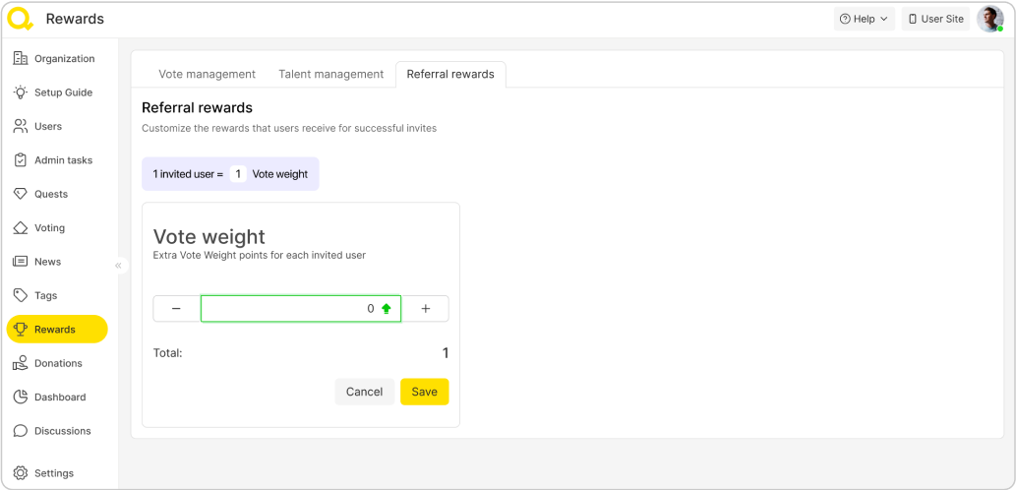Click the Dashboard pie chart icon
The height and width of the screenshot is (490, 1016).
point(20,398)
